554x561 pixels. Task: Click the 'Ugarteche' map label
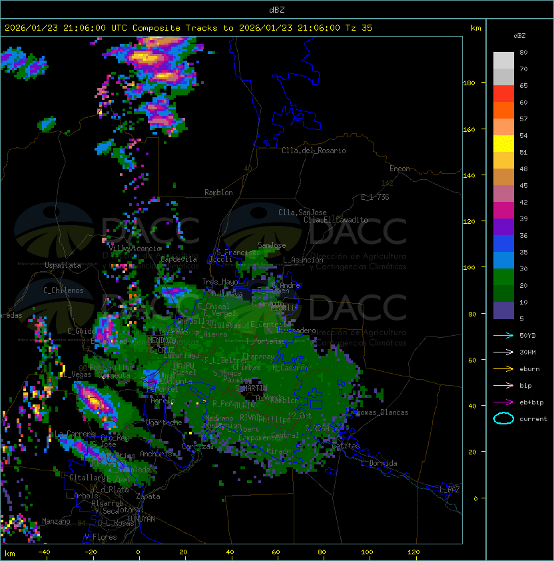(x=164, y=422)
